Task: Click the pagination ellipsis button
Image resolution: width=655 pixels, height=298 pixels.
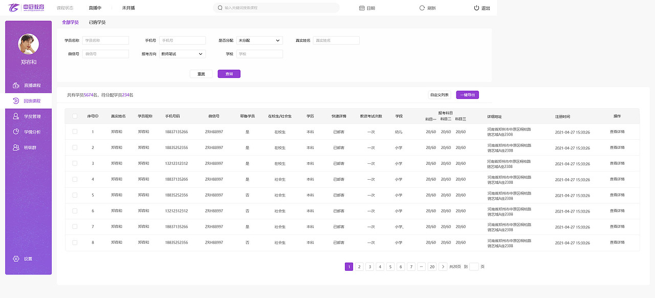Action: coord(421,267)
